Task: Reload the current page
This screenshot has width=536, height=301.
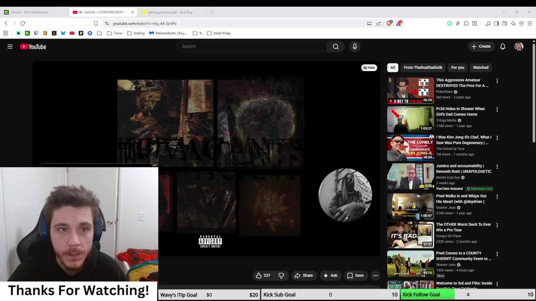Action: tap(23, 23)
